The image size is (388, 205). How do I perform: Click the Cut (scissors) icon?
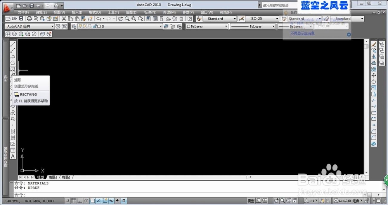tap(64, 19)
